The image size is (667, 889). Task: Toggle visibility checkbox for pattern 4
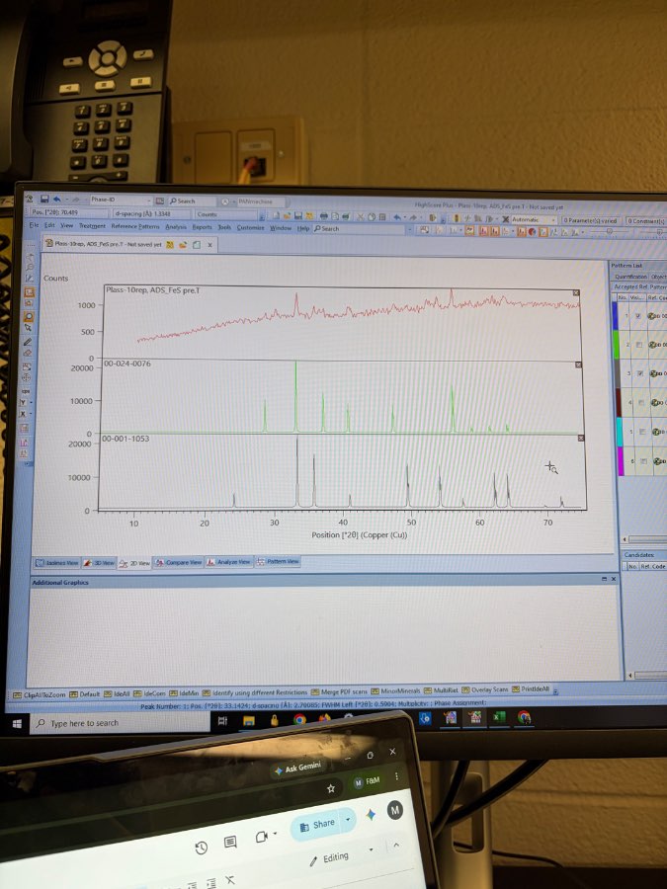pyautogui.click(x=641, y=403)
